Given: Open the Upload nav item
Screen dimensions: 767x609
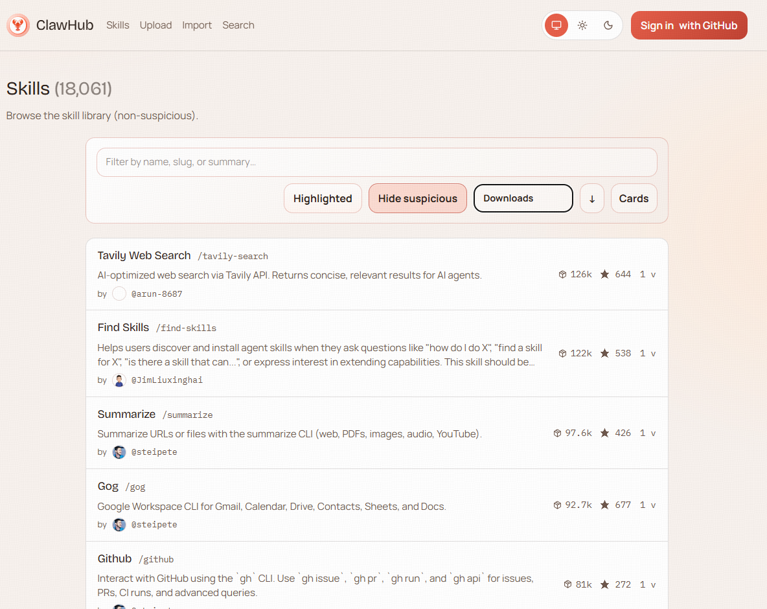Looking at the screenshot, I should (155, 25).
